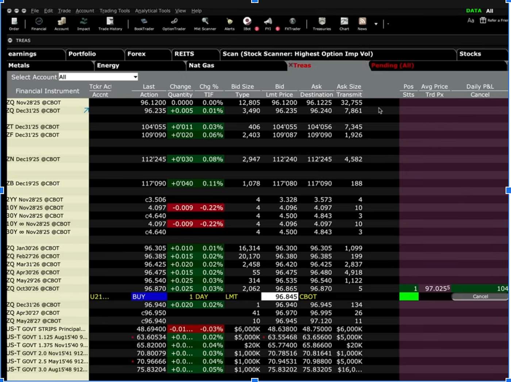
Task: Switch to the Portfolio tab
Action: [x=95, y=54]
